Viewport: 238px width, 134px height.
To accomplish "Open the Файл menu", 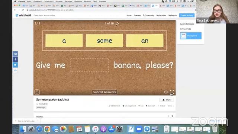I will point(29,1).
